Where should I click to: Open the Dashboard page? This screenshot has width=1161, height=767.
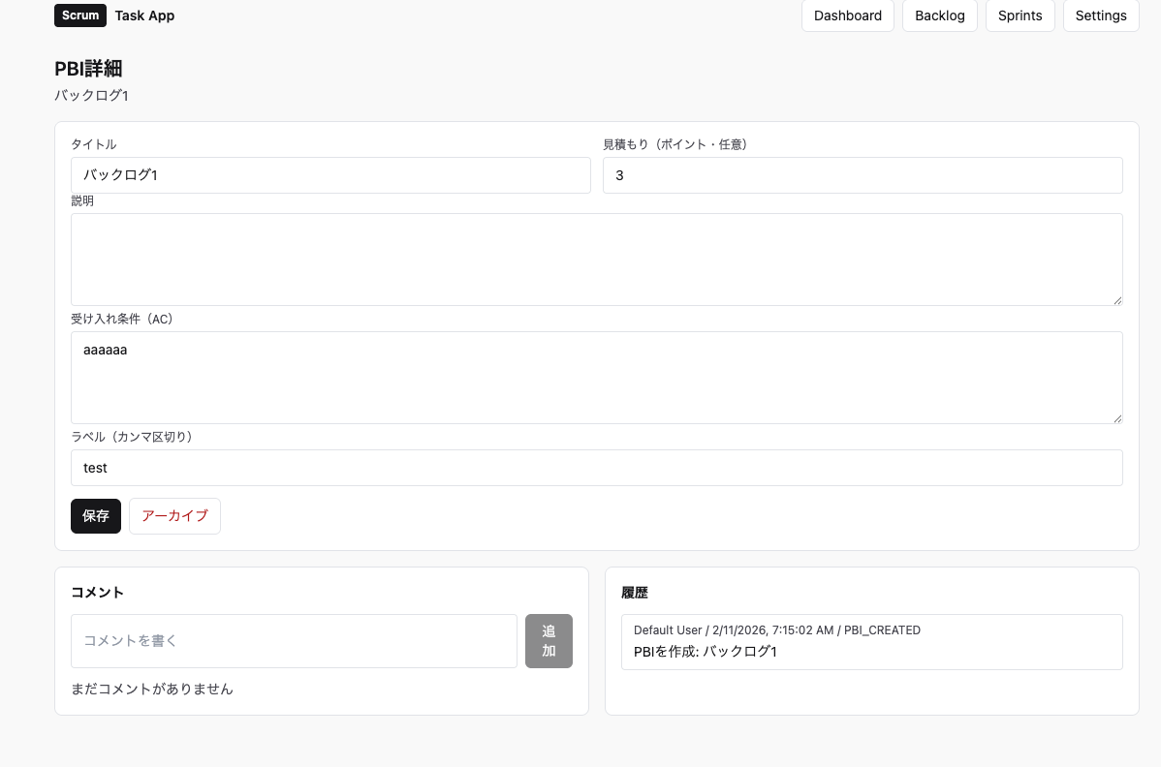coord(847,15)
